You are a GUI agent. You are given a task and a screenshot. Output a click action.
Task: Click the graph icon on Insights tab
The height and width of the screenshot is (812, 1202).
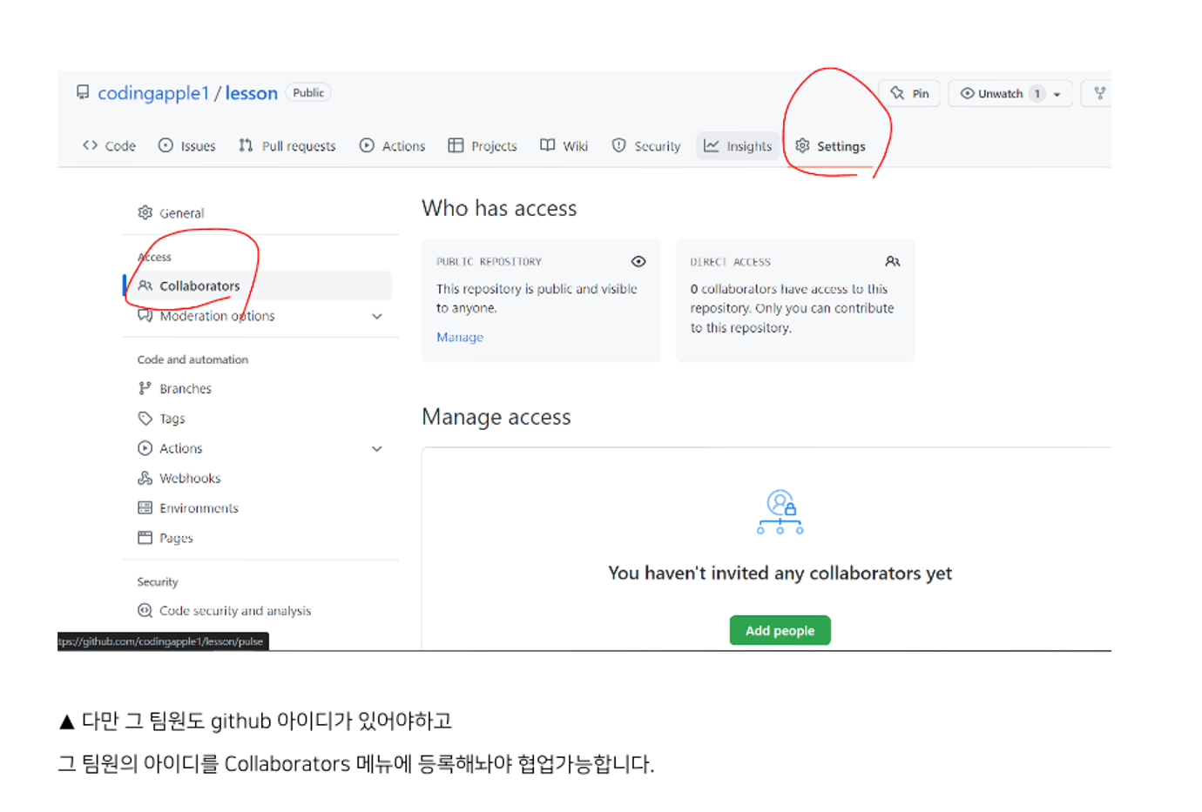click(712, 146)
